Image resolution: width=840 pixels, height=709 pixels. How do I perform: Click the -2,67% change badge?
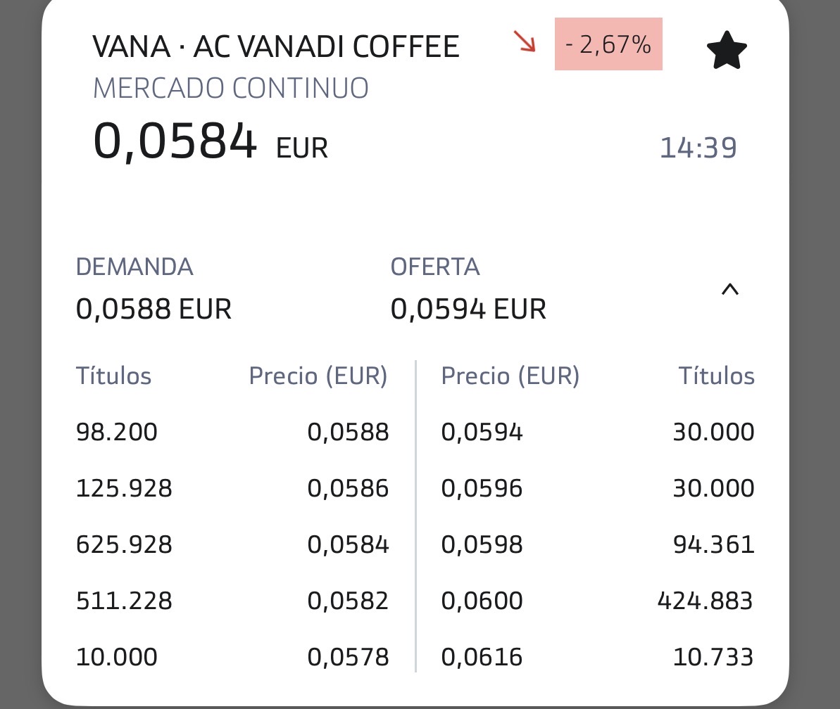[x=608, y=44]
